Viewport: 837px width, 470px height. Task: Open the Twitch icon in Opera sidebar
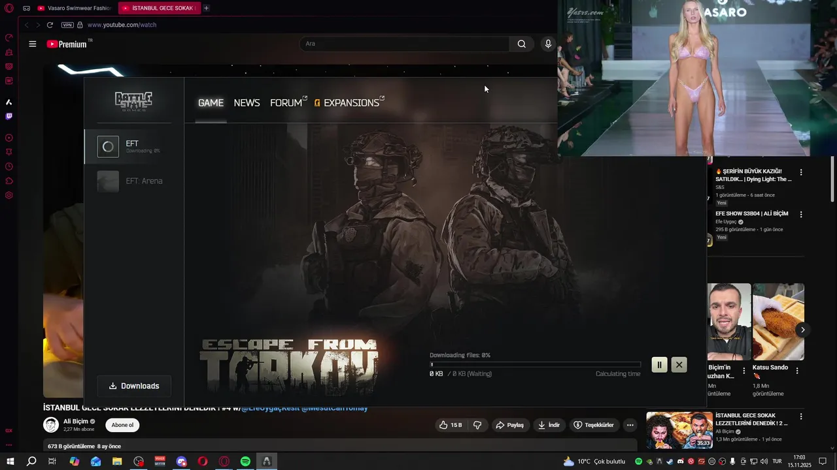point(9,116)
